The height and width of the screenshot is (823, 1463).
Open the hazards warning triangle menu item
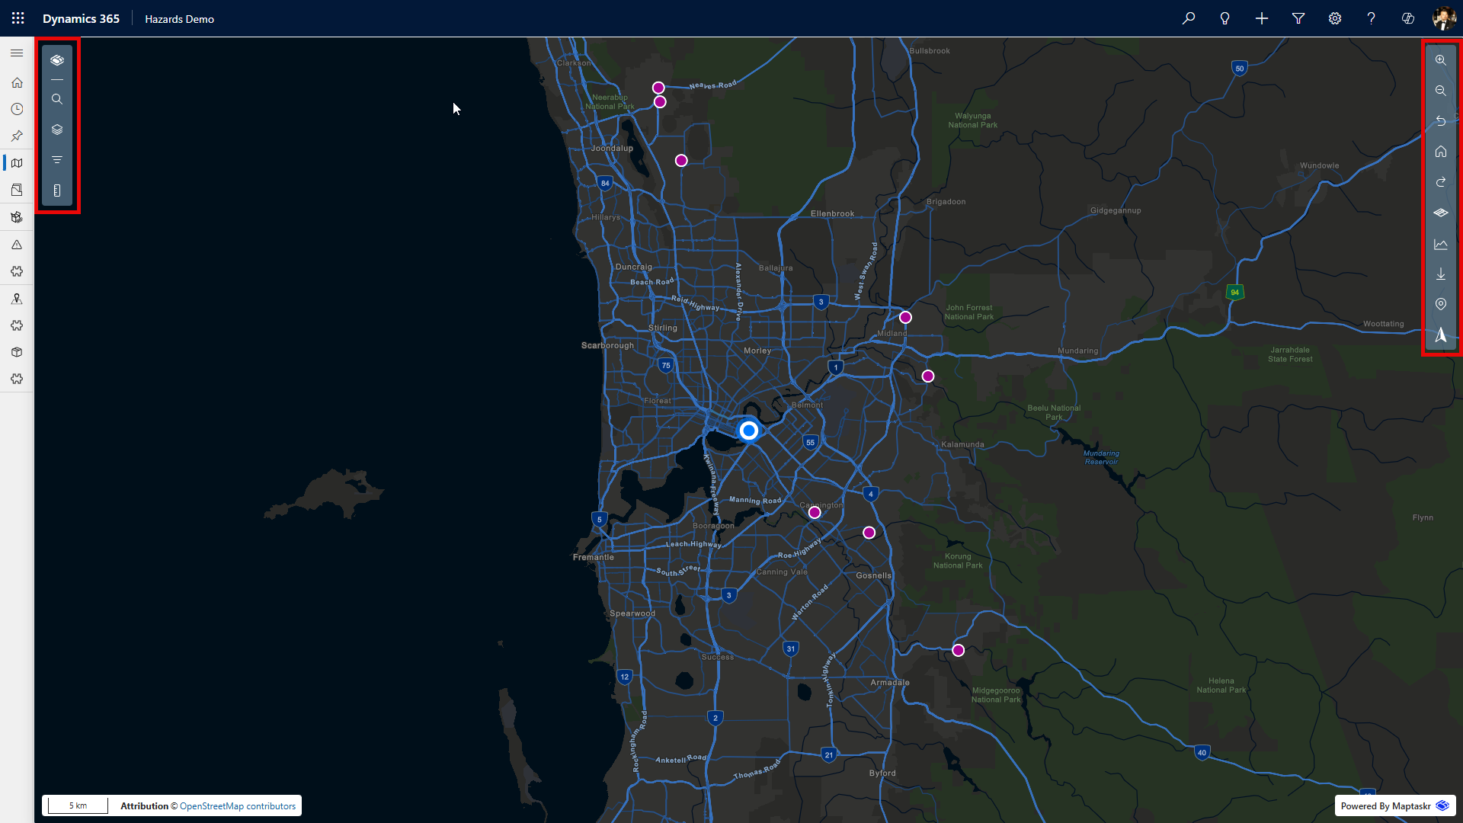pos(17,245)
